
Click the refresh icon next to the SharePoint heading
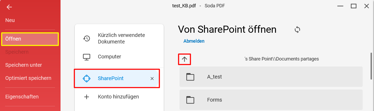click(297, 30)
